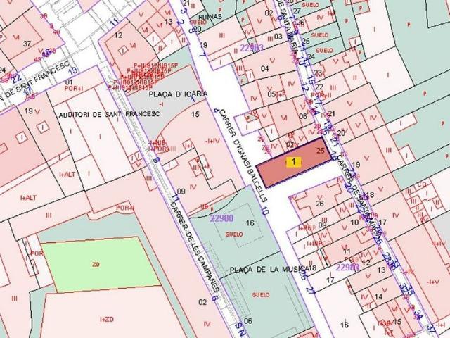Click the PLAÇA D' ICARIA label
This screenshot has height=338, width=450.
(178, 94)
